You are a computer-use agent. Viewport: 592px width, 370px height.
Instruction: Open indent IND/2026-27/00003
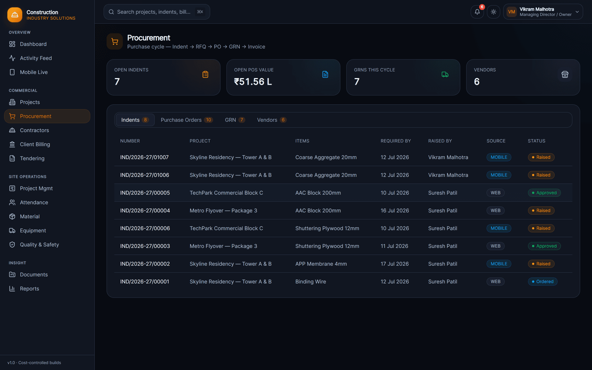tap(145, 246)
